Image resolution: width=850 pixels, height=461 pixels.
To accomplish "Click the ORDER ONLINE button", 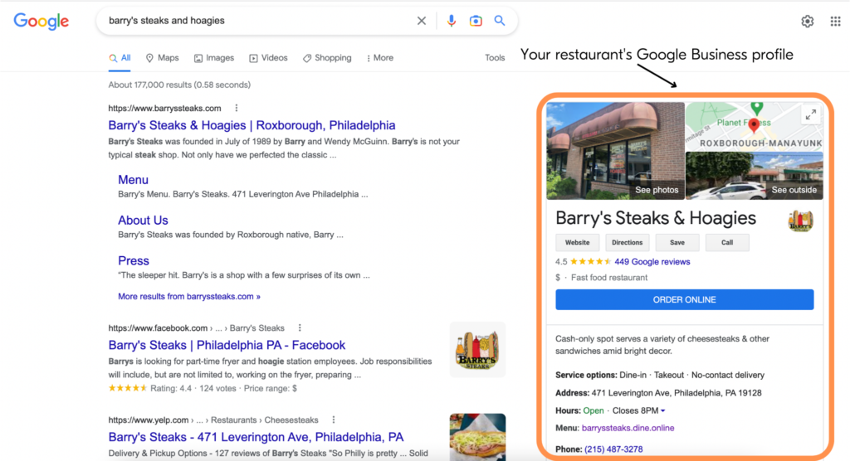I will 684,299.
